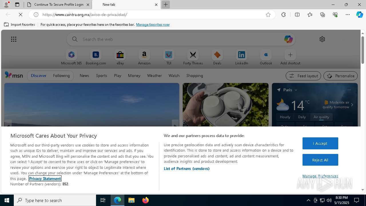Open the Privacy Statement link

(45, 179)
